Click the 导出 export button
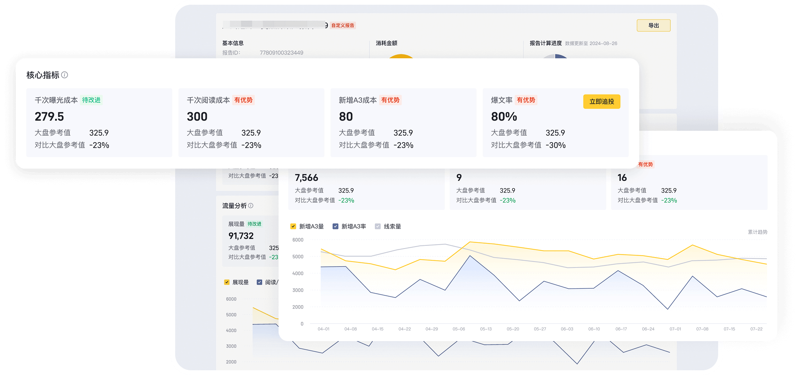The width and height of the screenshot is (801, 375). [x=653, y=25]
